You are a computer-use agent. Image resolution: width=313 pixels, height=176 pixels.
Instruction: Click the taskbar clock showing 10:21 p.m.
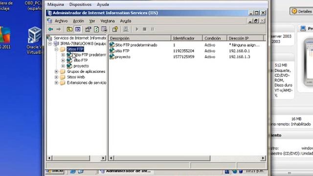pos(255,171)
